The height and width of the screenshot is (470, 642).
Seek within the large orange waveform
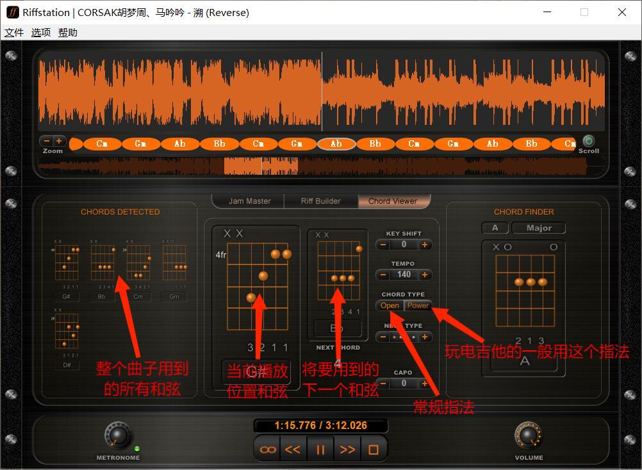pos(322,92)
